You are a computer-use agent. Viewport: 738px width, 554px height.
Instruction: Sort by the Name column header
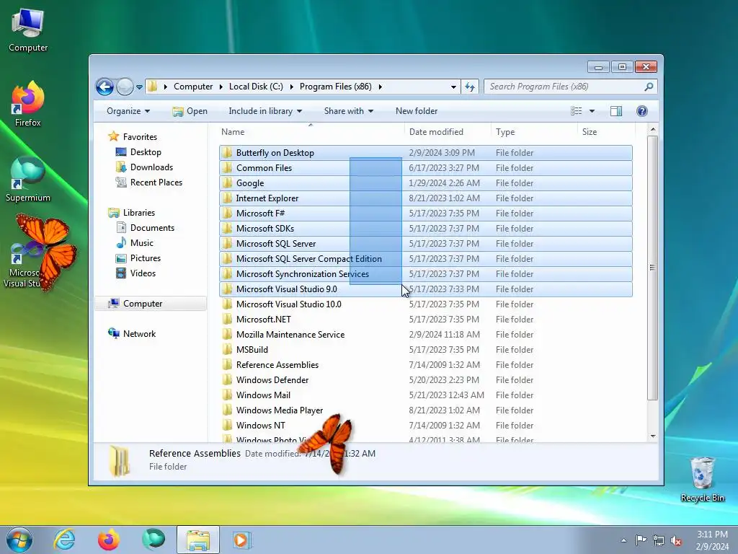(311, 132)
